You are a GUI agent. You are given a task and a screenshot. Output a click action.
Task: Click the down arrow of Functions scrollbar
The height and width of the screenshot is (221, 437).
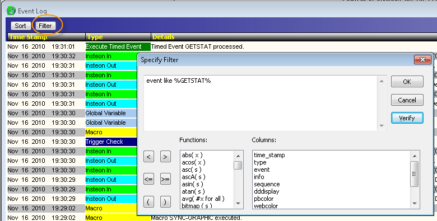pos(238,204)
